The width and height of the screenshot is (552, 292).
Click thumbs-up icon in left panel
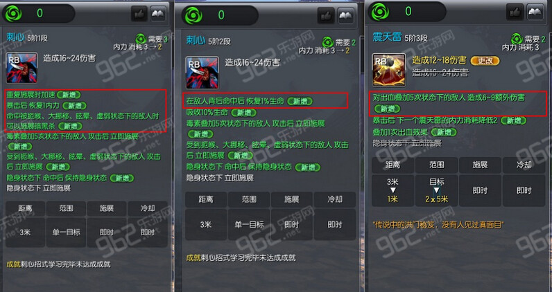tap(139, 14)
